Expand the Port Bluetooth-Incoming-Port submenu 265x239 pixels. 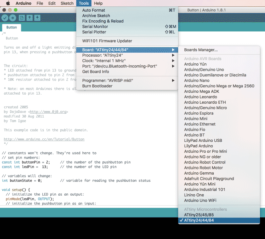(127, 66)
